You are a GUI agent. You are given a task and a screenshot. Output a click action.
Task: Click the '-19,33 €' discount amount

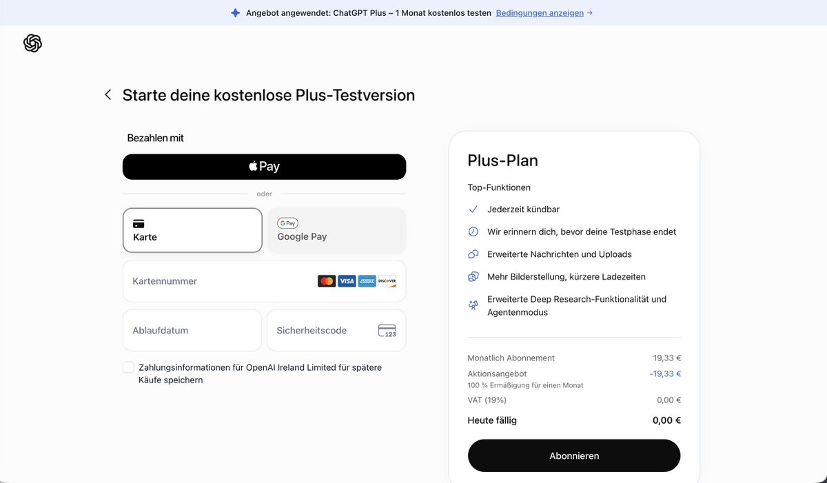[x=665, y=374]
